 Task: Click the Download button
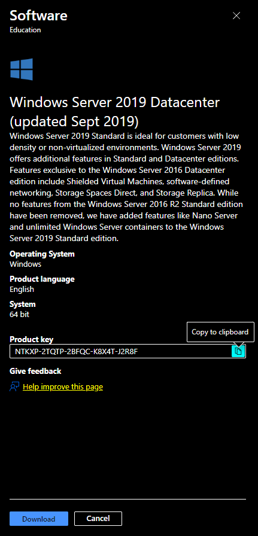tap(39, 519)
